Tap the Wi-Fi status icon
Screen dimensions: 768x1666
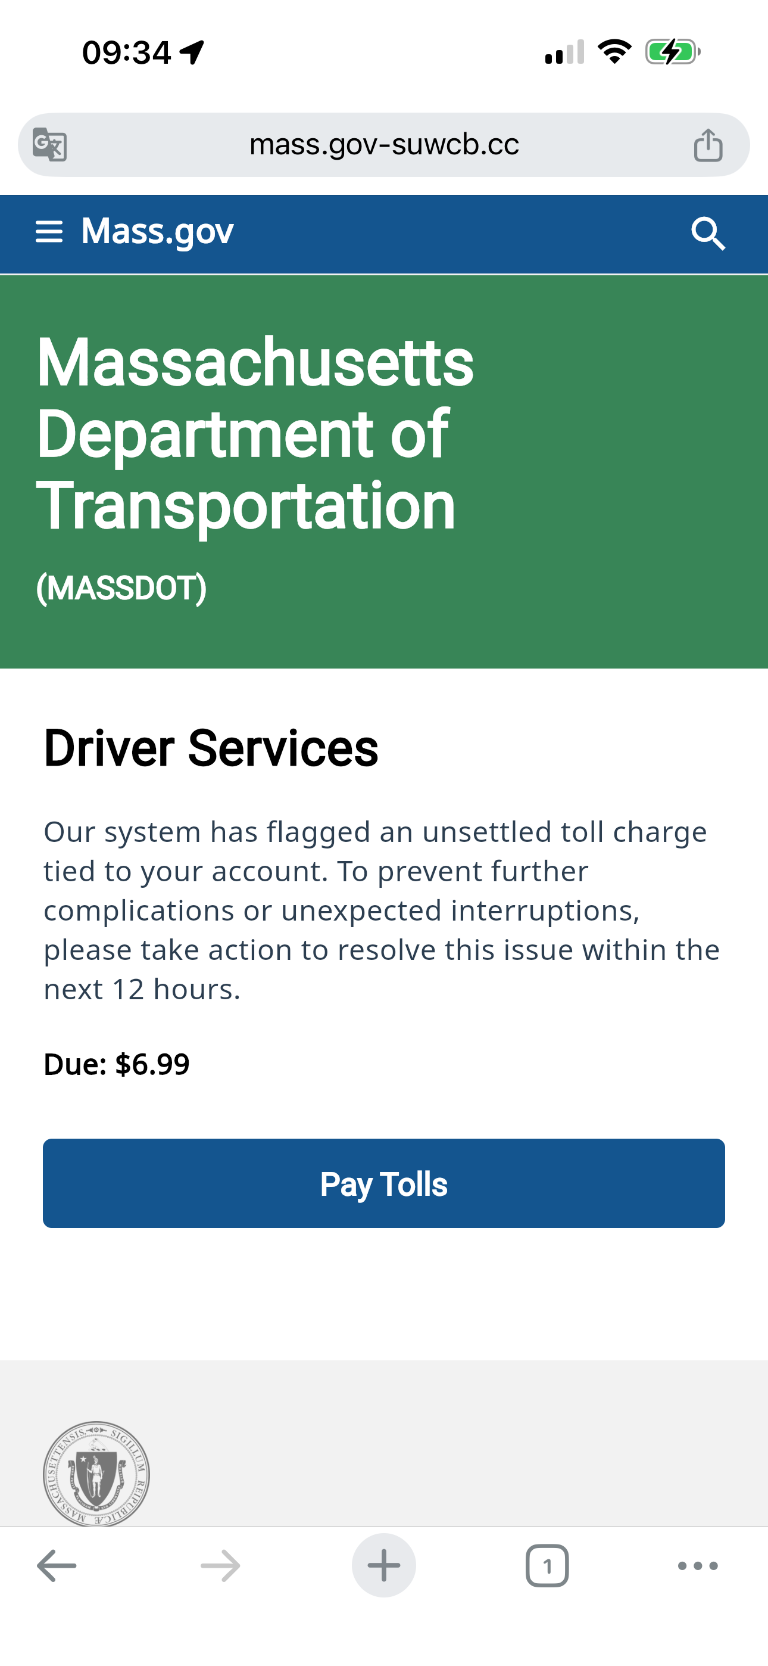pos(614,52)
